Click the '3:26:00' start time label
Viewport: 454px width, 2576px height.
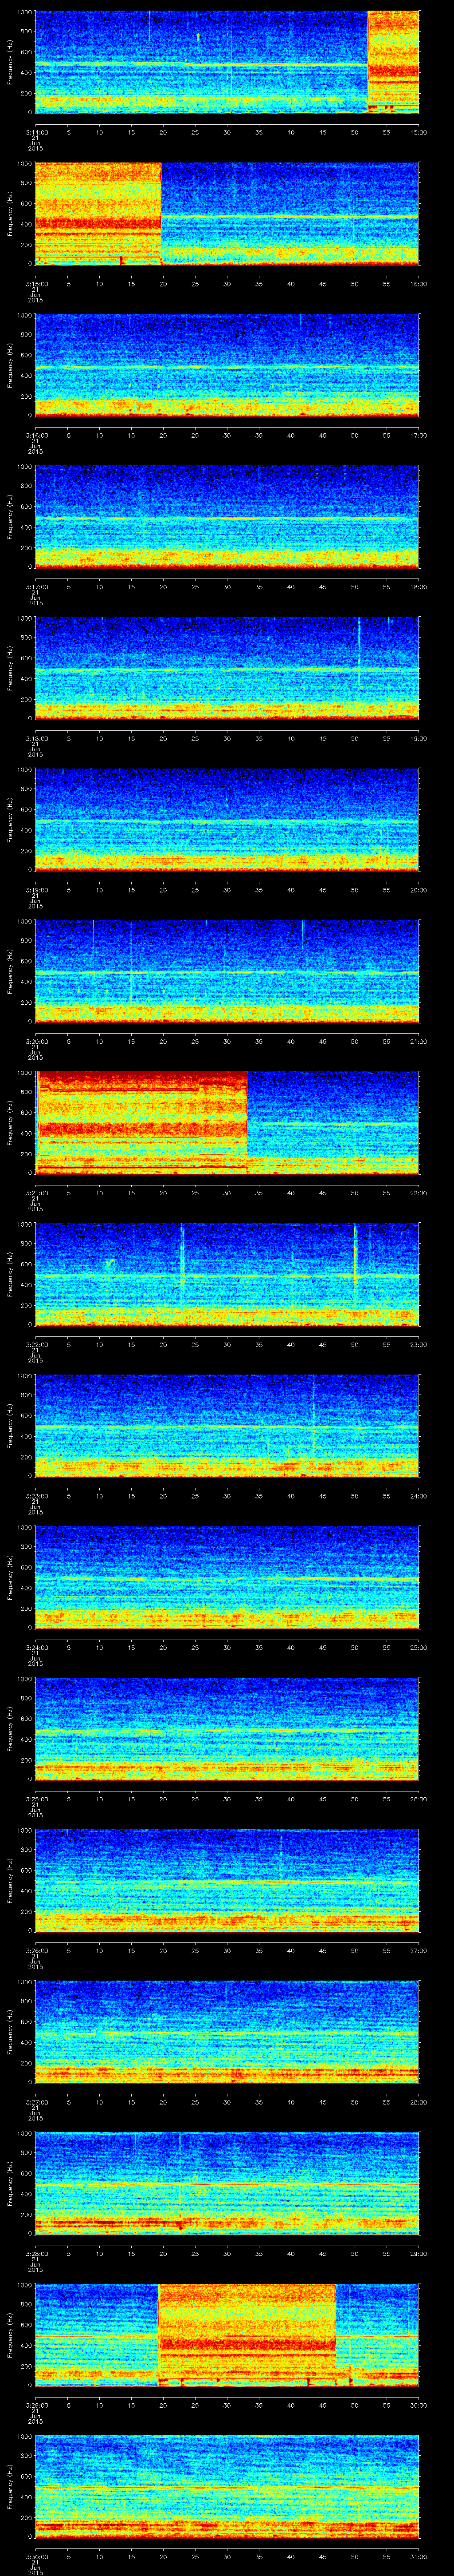tap(36, 1950)
